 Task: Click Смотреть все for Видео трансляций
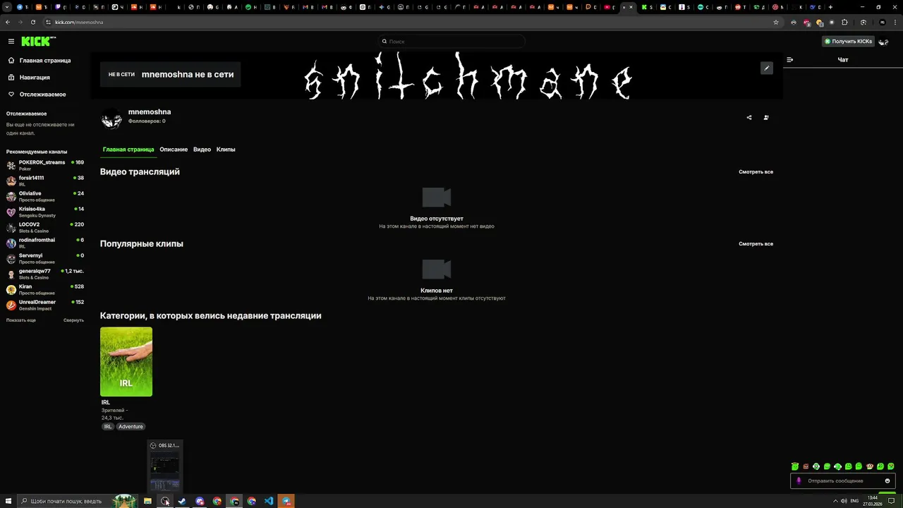[756, 172]
